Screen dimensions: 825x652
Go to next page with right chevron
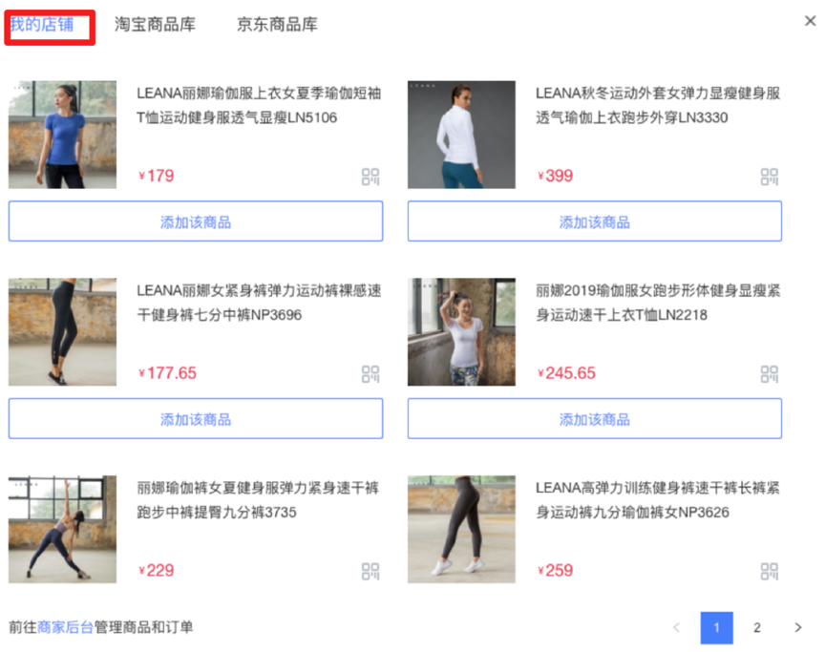[x=798, y=627]
